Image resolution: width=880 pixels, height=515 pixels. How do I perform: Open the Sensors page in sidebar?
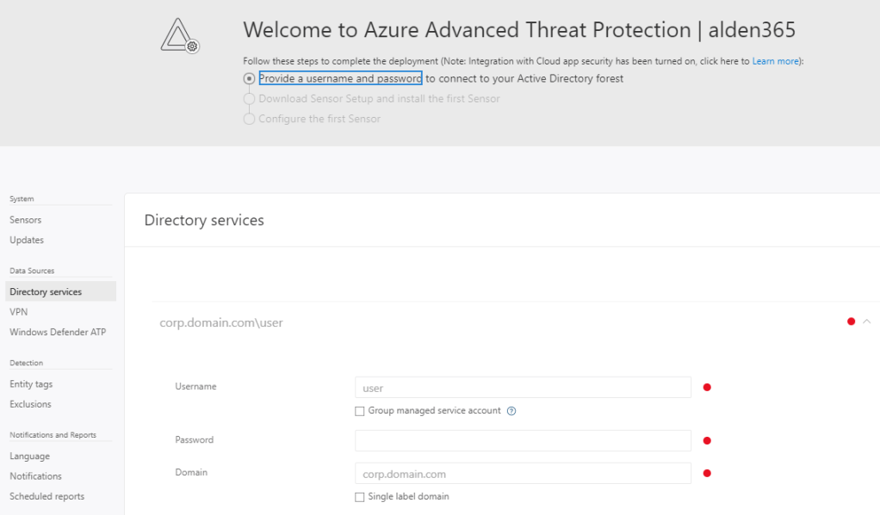pyautogui.click(x=26, y=220)
